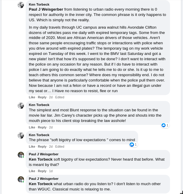
Task: Like the Liar Liar movie comment
Action: (32, 127)
